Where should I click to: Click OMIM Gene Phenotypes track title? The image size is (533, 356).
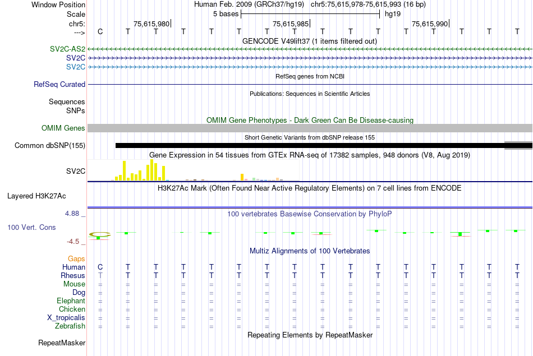coord(310,120)
